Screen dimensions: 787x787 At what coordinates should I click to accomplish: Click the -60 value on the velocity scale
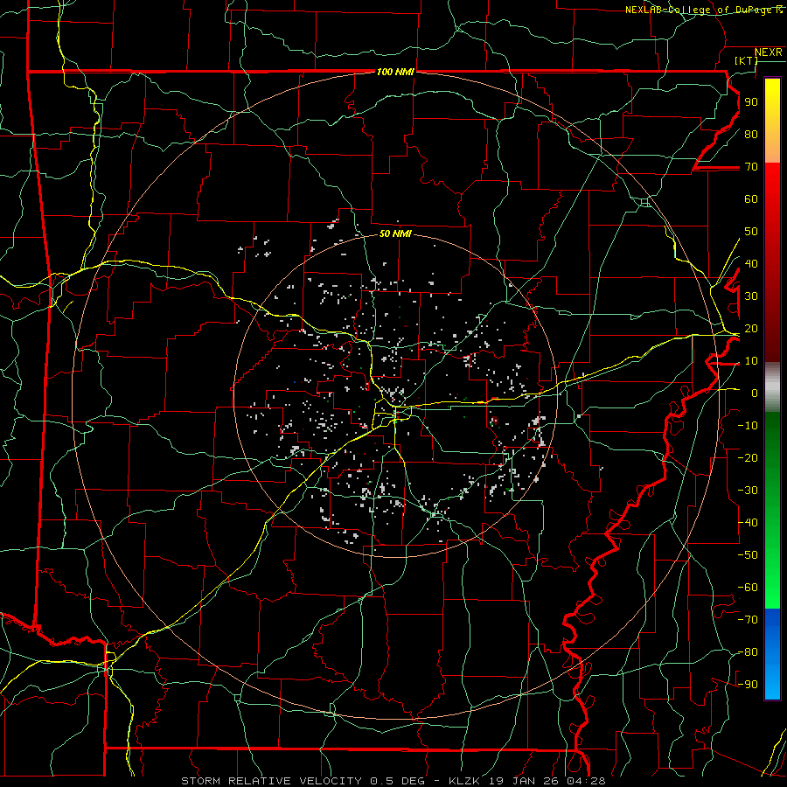coord(748,588)
